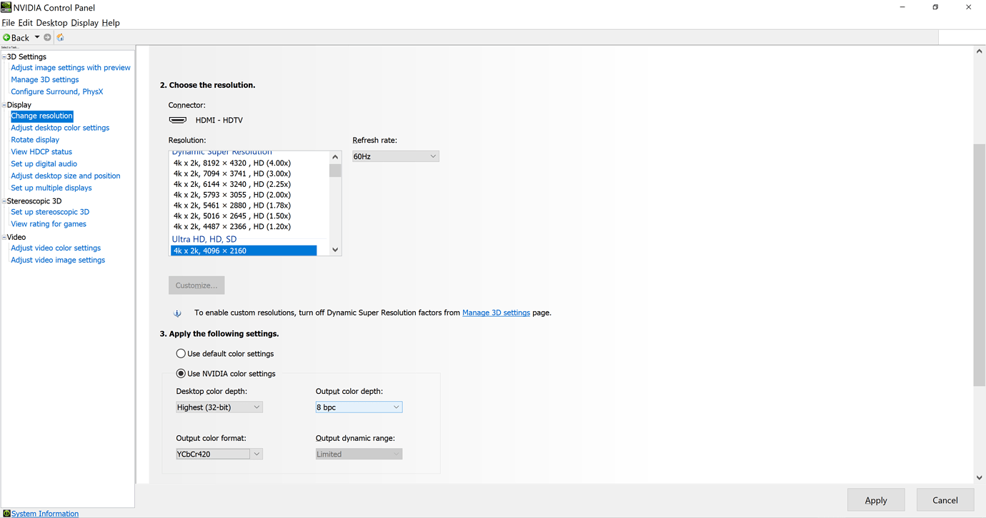Screen dimensions: 986x518
Task: Select Use NVIDIA color settings radio
Action: tap(181, 374)
